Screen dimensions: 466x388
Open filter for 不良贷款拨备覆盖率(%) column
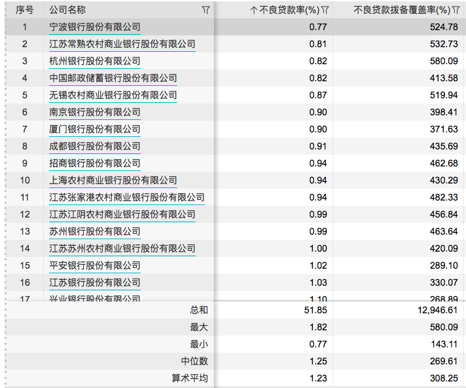pyautogui.click(x=456, y=10)
